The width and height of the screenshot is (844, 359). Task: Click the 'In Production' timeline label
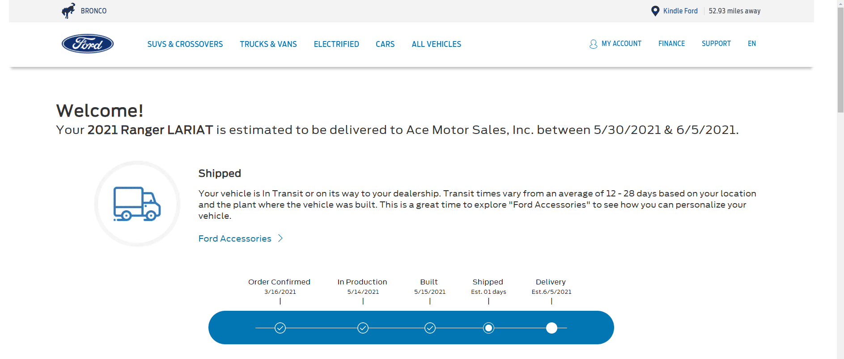pos(362,282)
